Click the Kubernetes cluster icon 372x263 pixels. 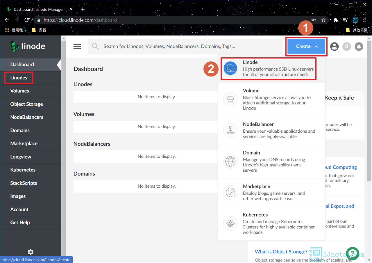[230, 223]
